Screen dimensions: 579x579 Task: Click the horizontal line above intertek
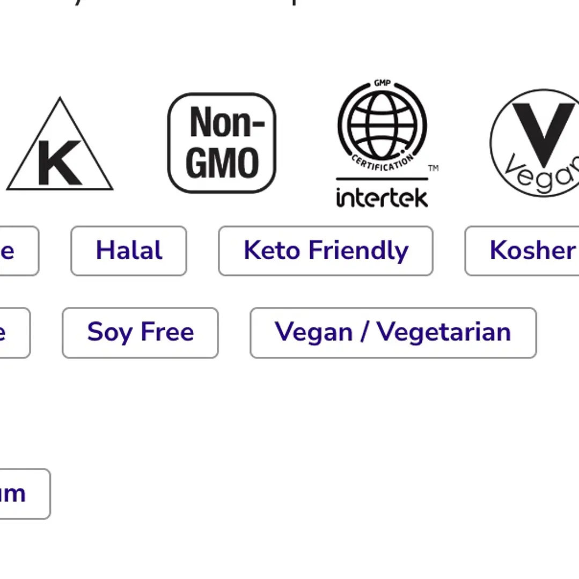point(382,179)
